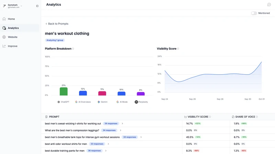Open 33 responses for anti-odor workout shirts
This screenshot has width=275, height=154.
pos(97,144)
